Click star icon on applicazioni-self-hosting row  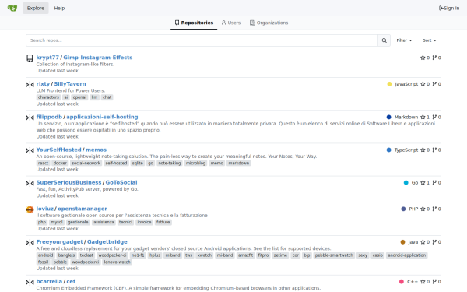423,117
